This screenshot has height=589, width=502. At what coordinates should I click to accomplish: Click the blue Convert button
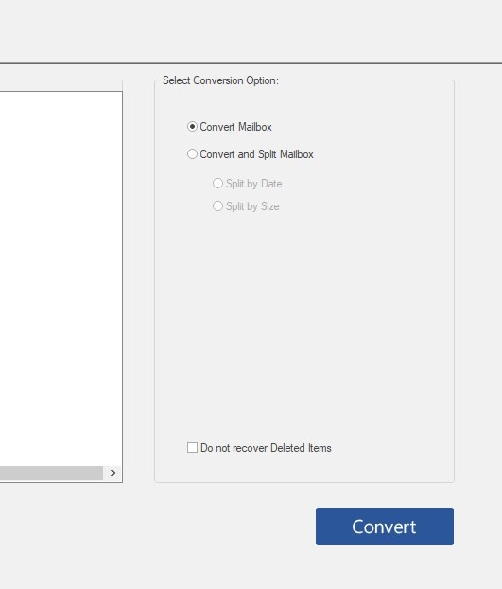(384, 527)
